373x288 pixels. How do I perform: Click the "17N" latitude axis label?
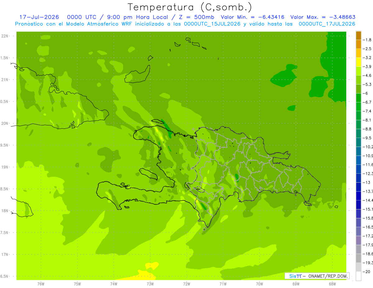pos(5,254)
